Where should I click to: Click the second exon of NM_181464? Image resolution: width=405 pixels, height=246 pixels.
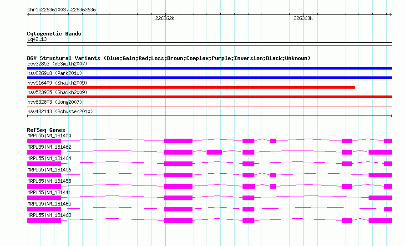(178, 164)
